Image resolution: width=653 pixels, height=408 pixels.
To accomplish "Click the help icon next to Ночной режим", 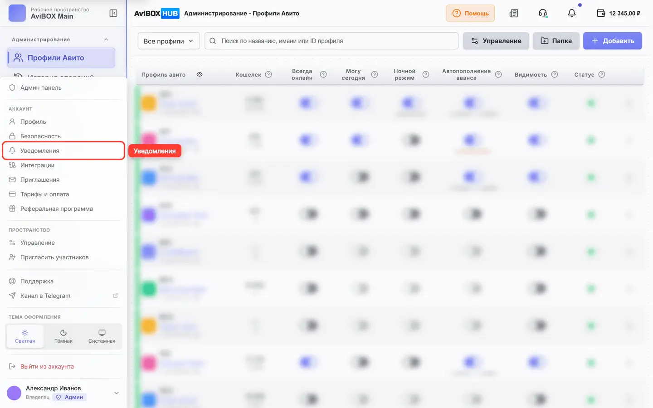I will (x=426, y=74).
